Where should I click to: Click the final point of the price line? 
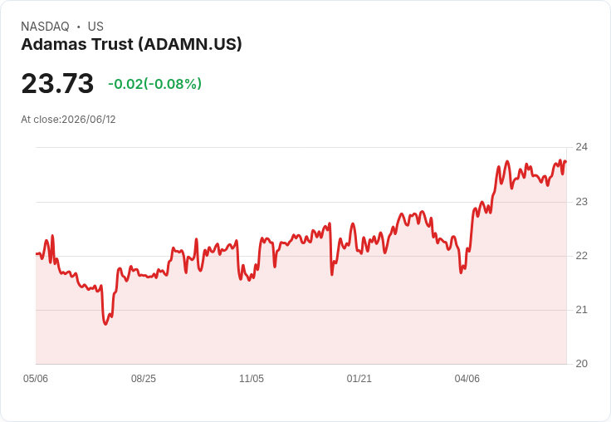pos(566,161)
